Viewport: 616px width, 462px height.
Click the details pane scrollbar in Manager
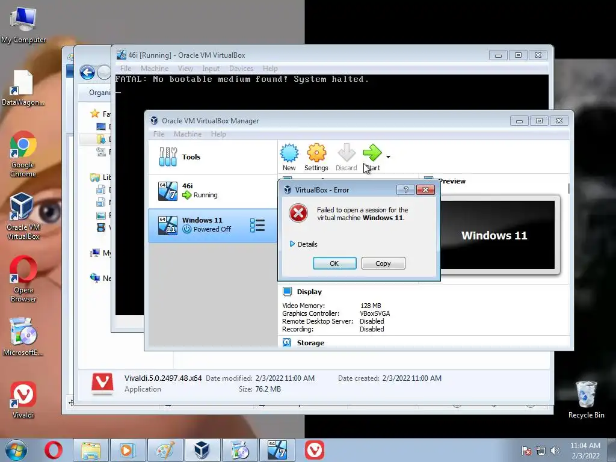[x=568, y=188]
